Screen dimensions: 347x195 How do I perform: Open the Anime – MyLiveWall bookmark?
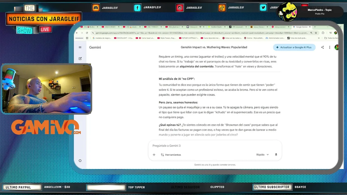(254, 38)
